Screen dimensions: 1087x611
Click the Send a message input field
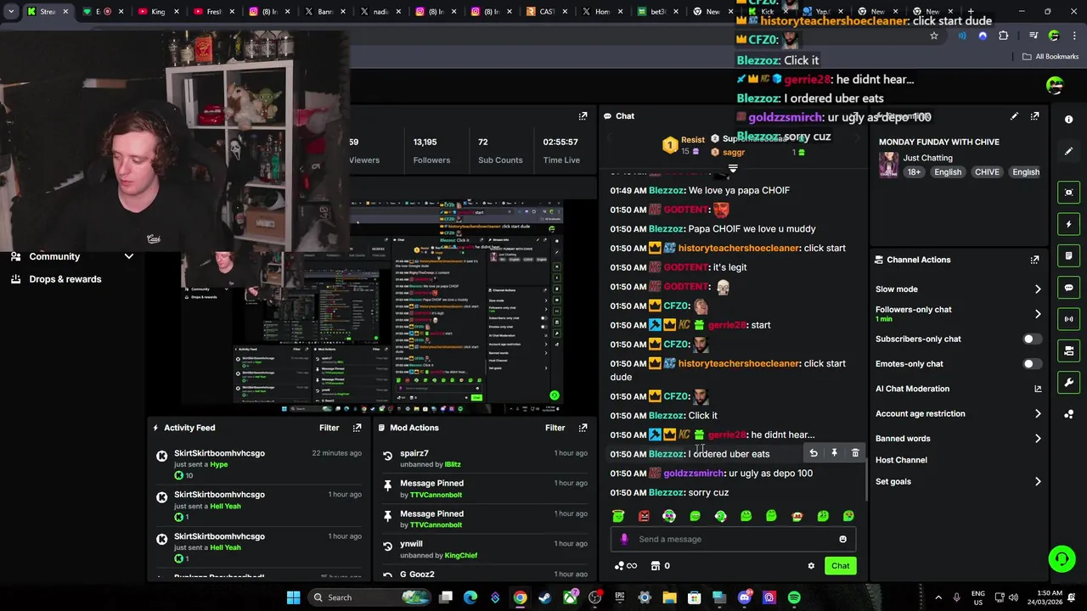coord(735,539)
